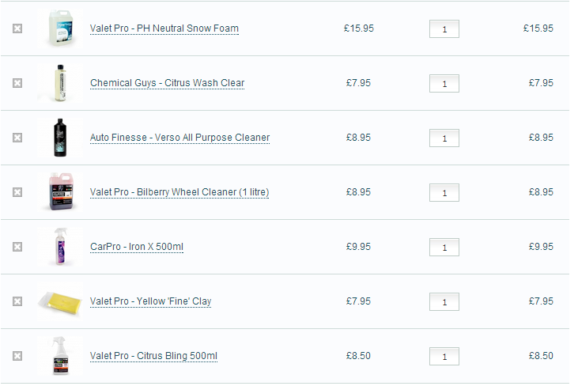The width and height of the screenshot is (578, 386).
Task: Remove Yellow 'Fine' Clay from basket
Action: 17,301
